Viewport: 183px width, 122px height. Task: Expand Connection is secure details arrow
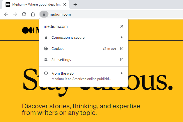(x=122, y=37)
